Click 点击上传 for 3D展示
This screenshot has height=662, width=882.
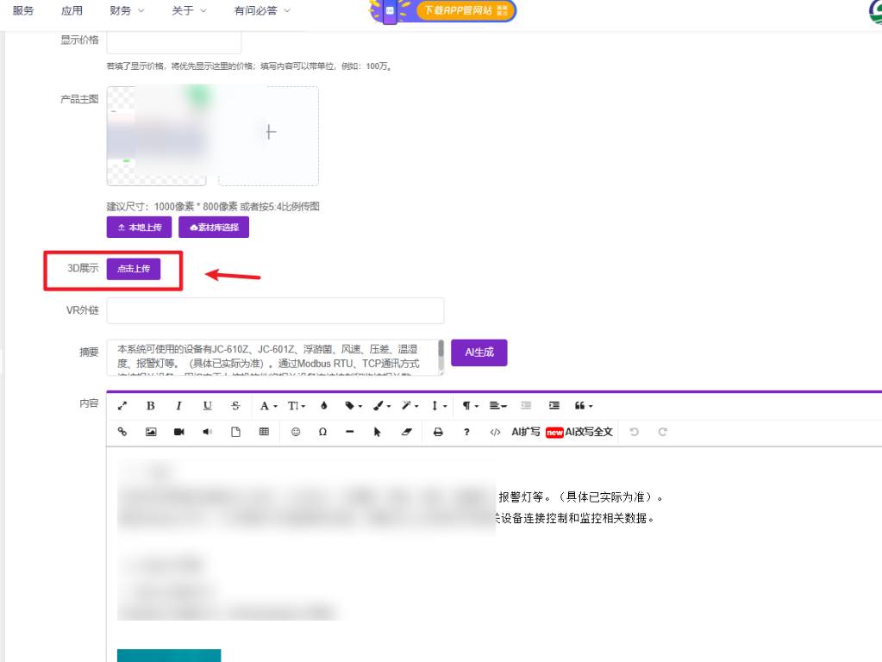point(134,269)
